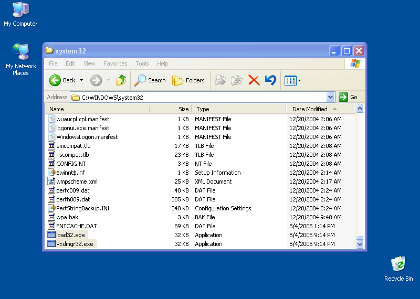Click the scrollbar down arrow

(360, 244)
